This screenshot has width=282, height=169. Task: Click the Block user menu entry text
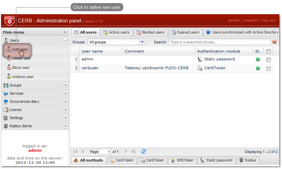coord(21,68)
